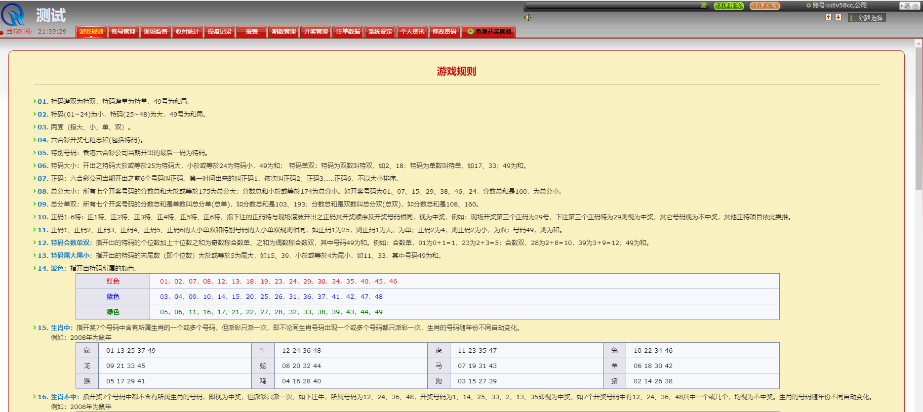The width and height of the screenshot is (923, 412).
Task: Click the 虎 zodiac cell
Action: point(439,350)
